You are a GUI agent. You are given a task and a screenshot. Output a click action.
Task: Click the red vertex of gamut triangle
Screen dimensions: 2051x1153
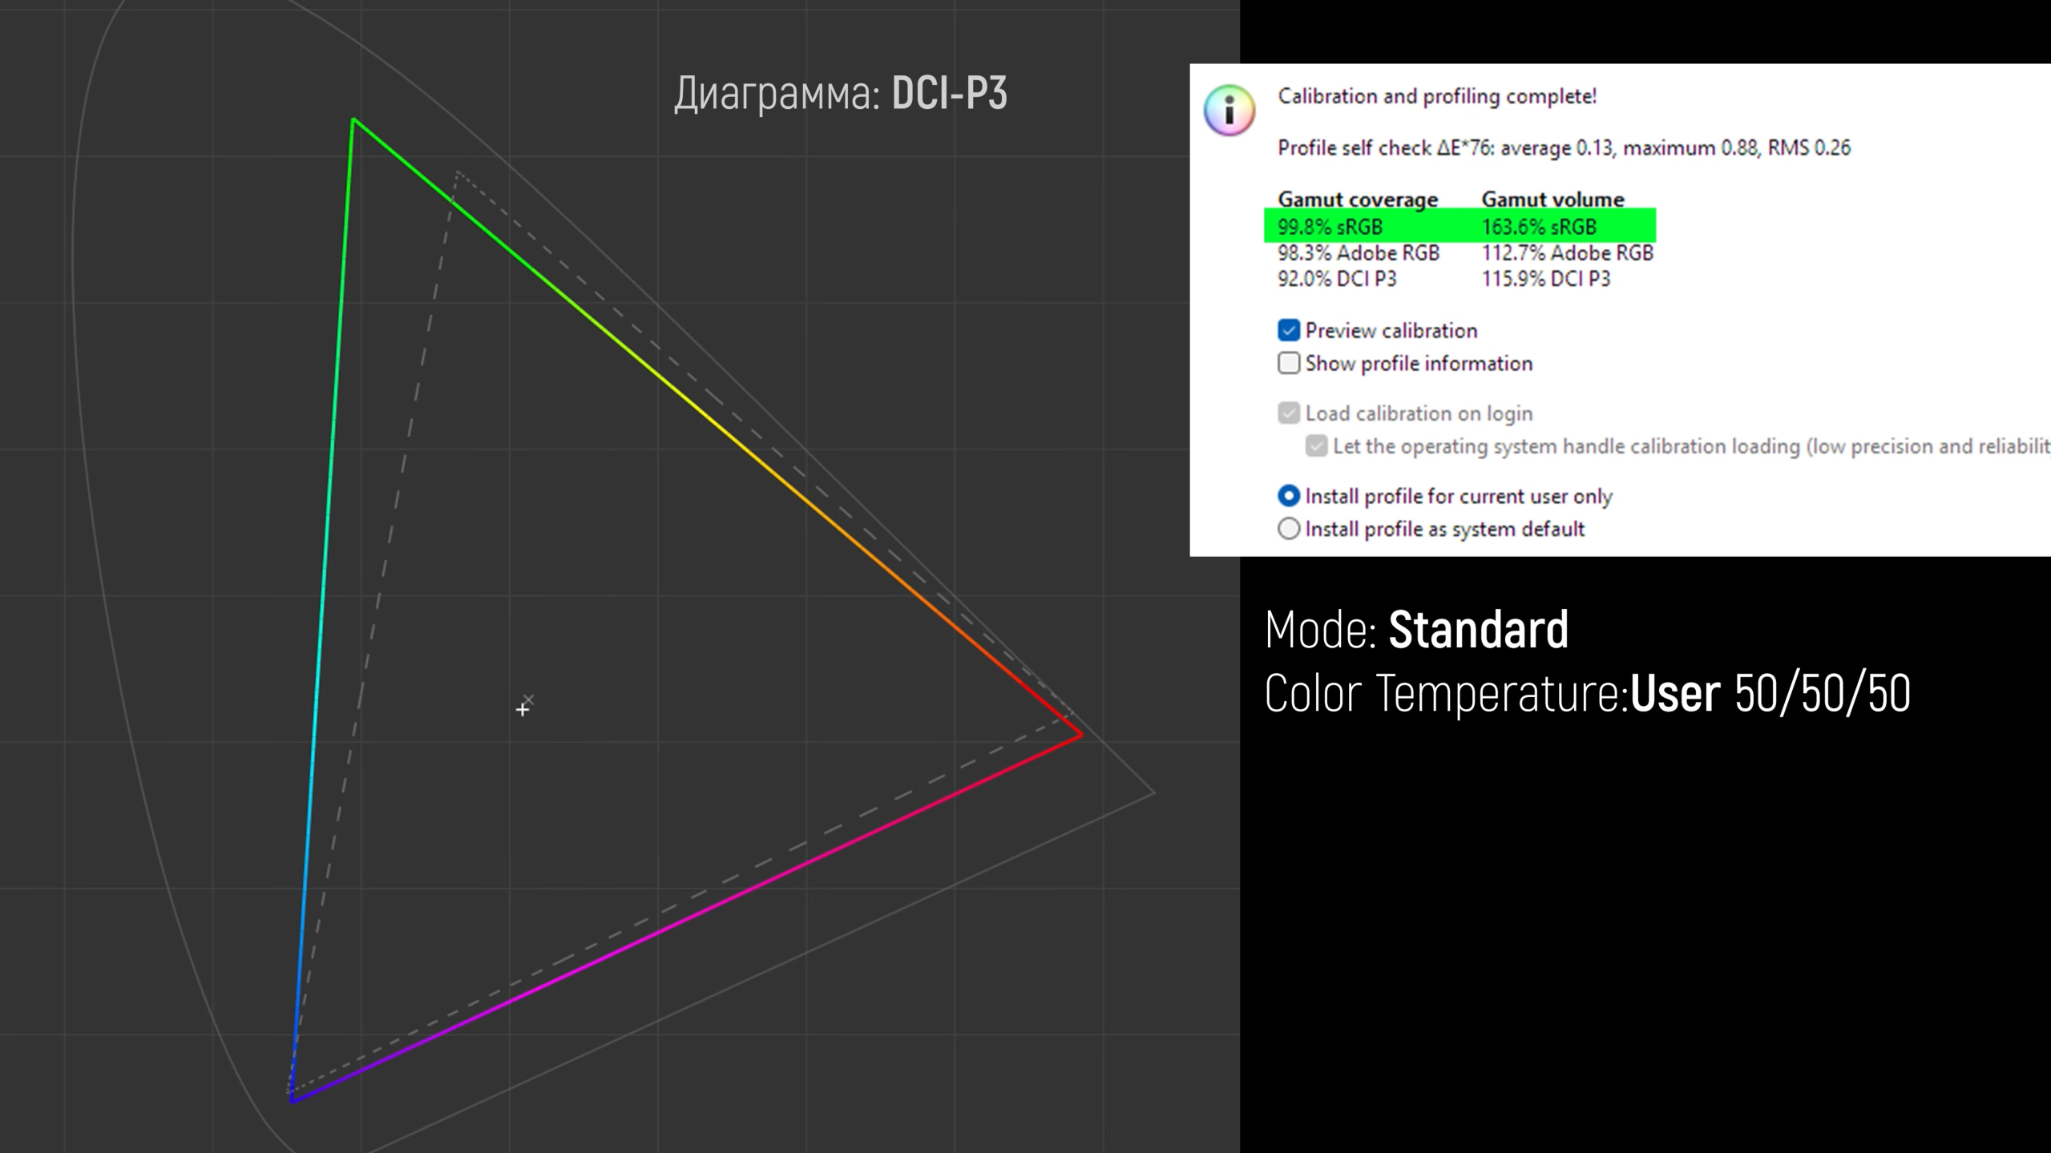(1080, 734)
